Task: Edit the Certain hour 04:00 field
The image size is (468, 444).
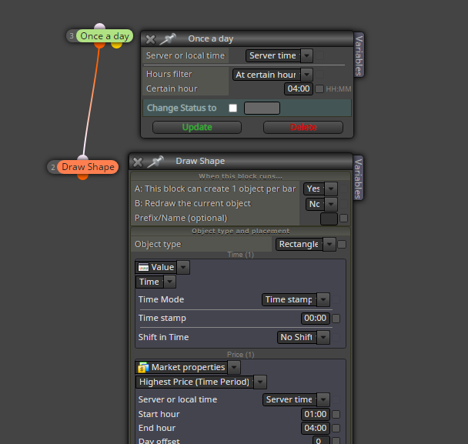Action: pos(299,89)
